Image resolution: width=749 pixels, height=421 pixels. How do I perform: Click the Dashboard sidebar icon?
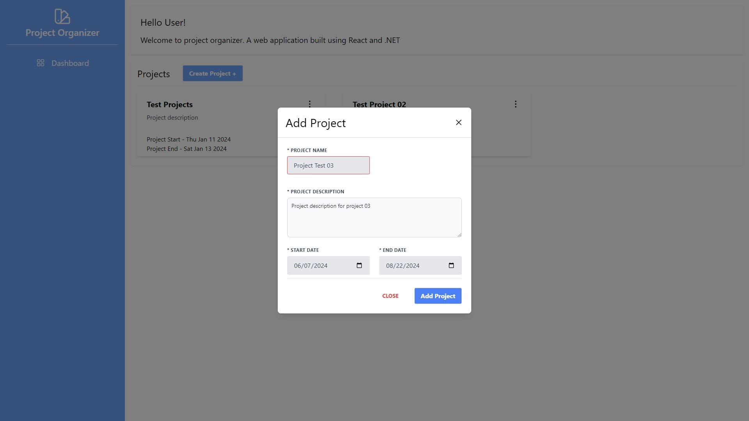(x=40, y=63)
